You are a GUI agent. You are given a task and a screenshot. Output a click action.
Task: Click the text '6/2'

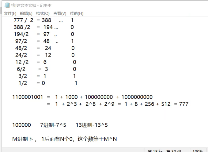click(21, 69)
